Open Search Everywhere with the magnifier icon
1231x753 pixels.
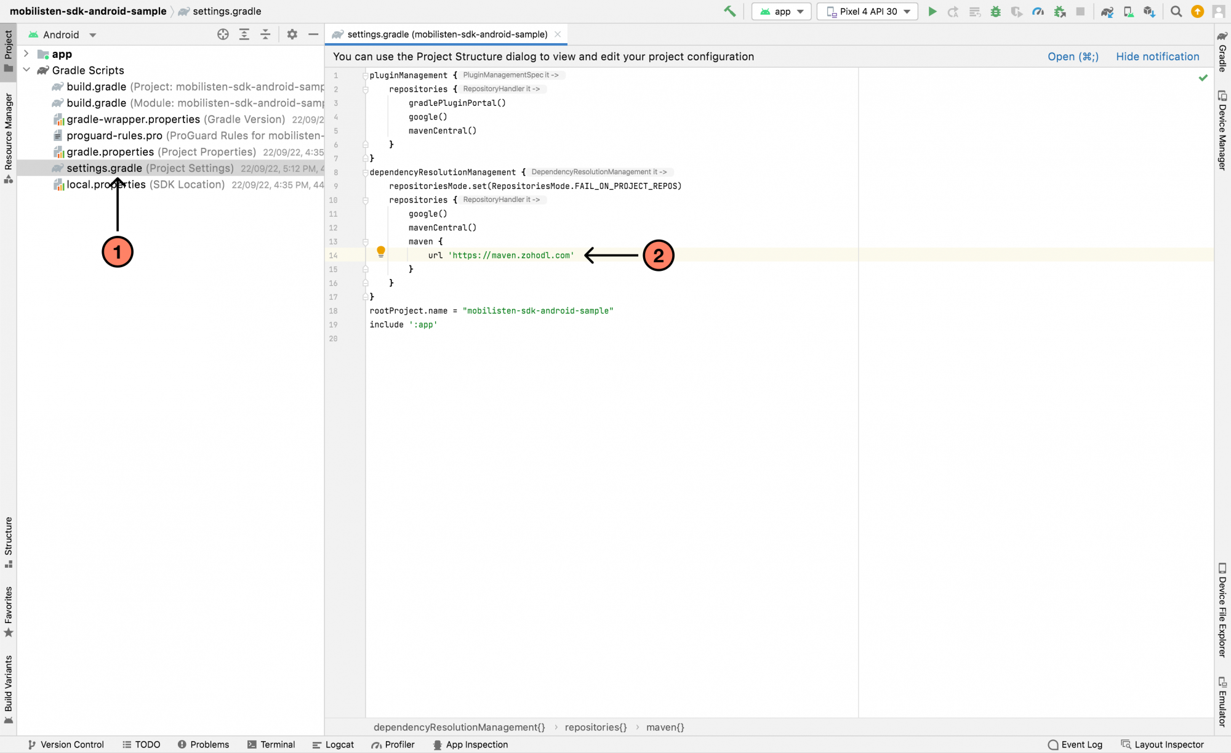coord(1176,11)
